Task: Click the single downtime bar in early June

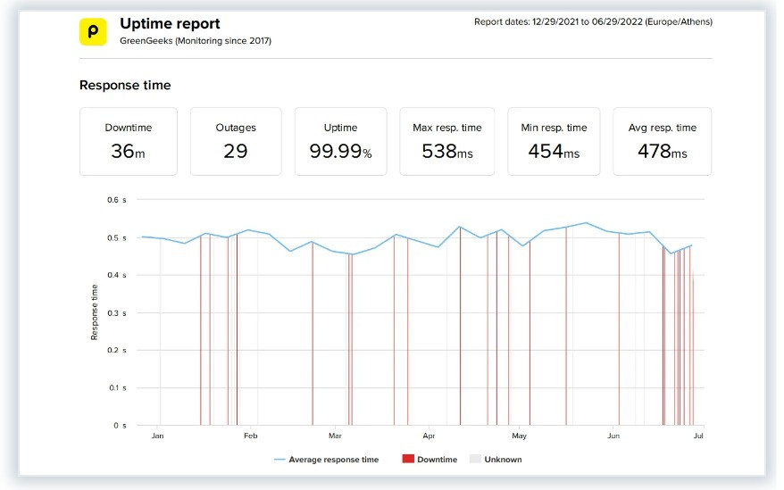Action: click(619, 329)
